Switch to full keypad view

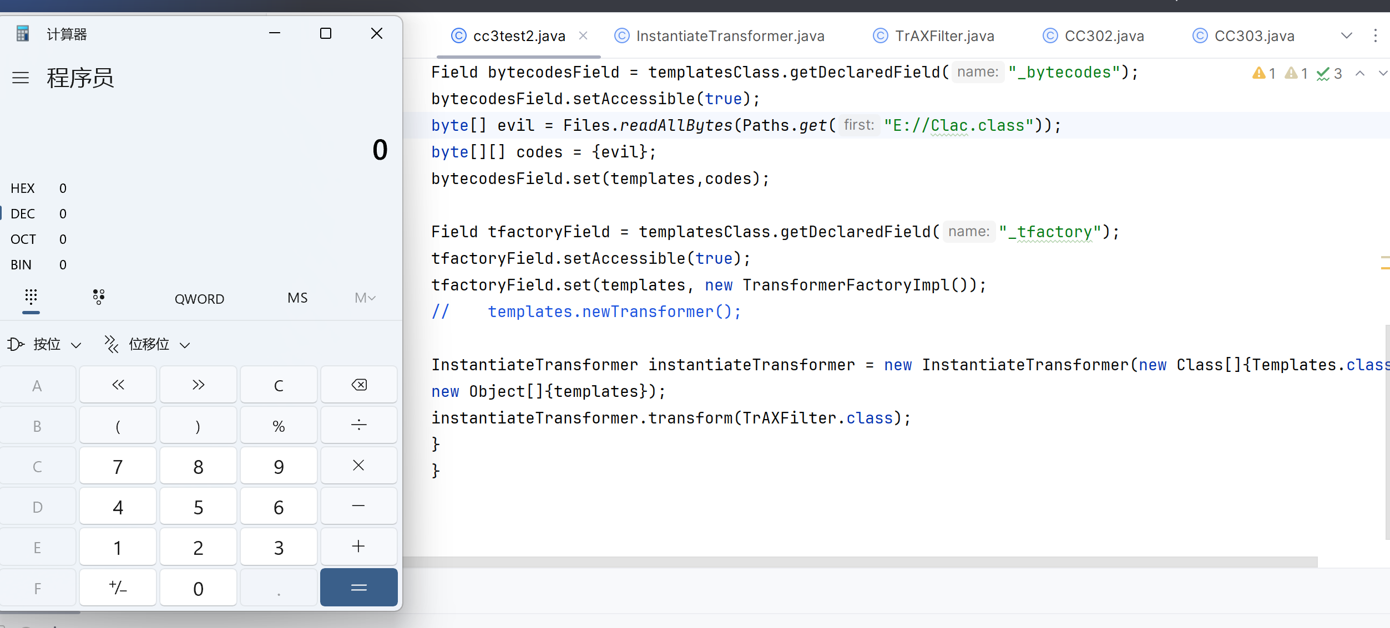tap(31, 298)
